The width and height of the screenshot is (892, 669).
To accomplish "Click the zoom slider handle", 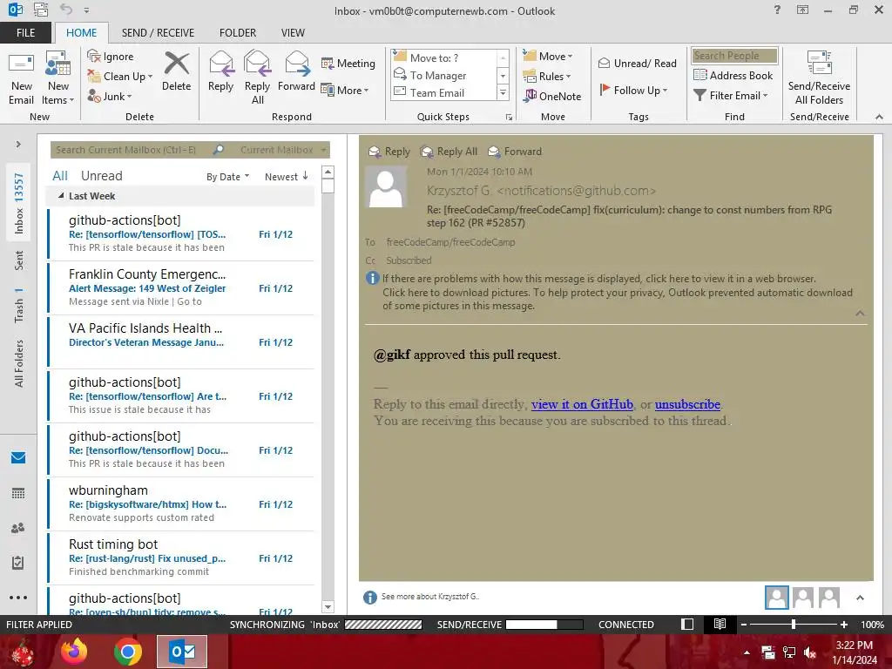I will [793, 624].
